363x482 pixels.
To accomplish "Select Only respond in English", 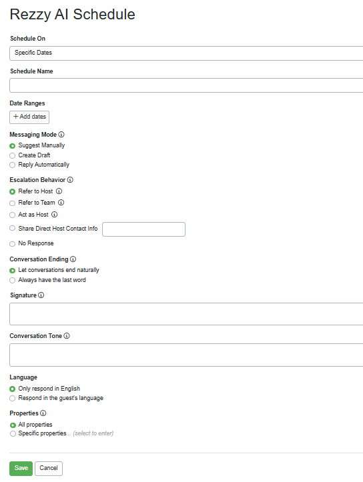I will [12, 389].
